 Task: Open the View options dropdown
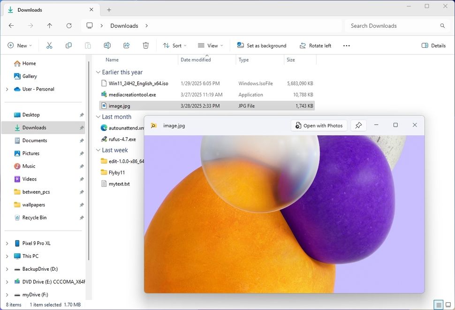(x=210, y=45)
